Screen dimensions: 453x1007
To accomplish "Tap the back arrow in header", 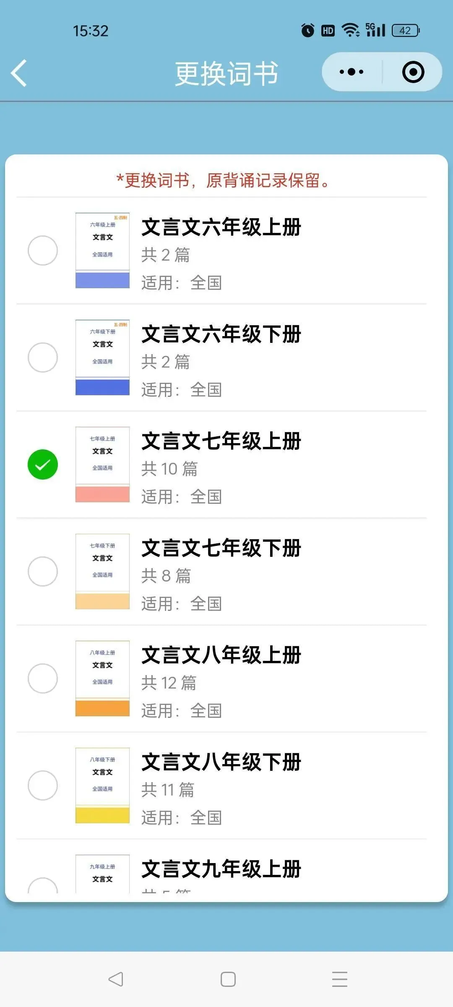I will pyautogui.click(x=19, y=73).
